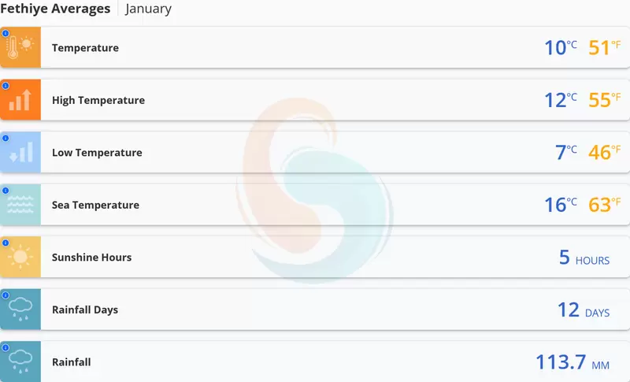
Task: Click the 113.7 MM rainfall value
Action: 573,362
